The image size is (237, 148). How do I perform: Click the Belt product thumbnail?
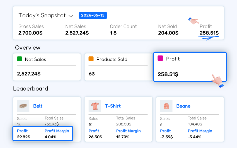(x=23, y=106)
